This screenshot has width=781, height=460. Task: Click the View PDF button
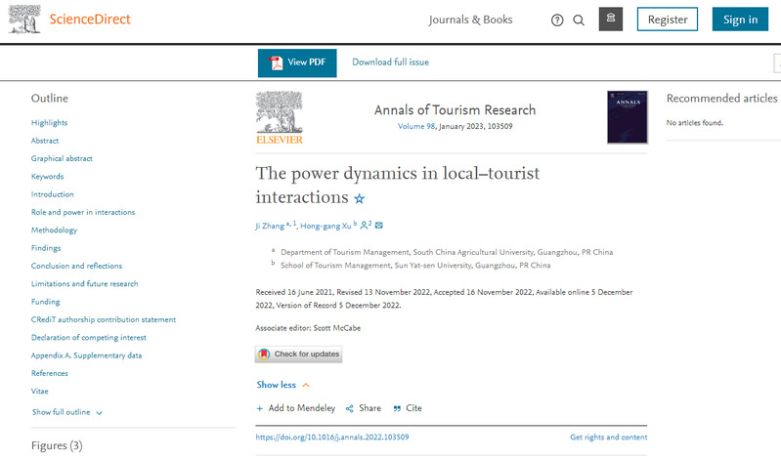click(297, 63)
